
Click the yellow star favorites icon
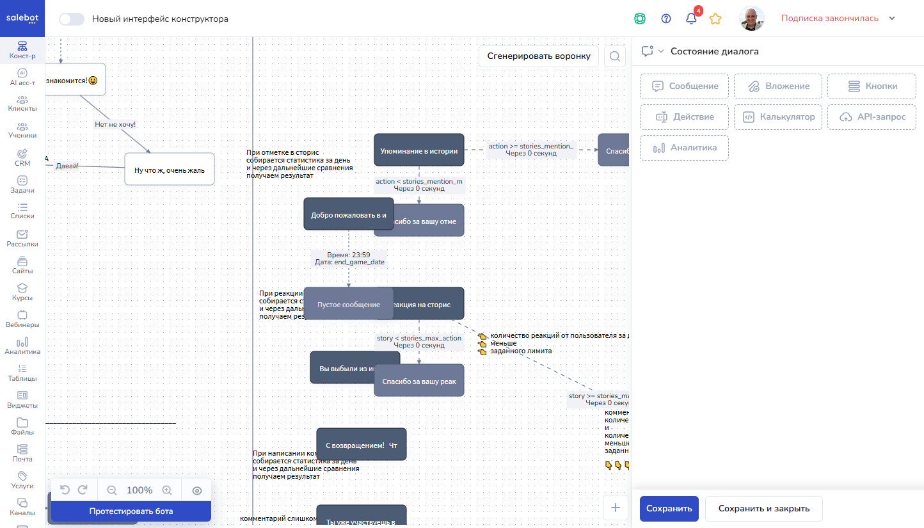click(x=715, y=19)
